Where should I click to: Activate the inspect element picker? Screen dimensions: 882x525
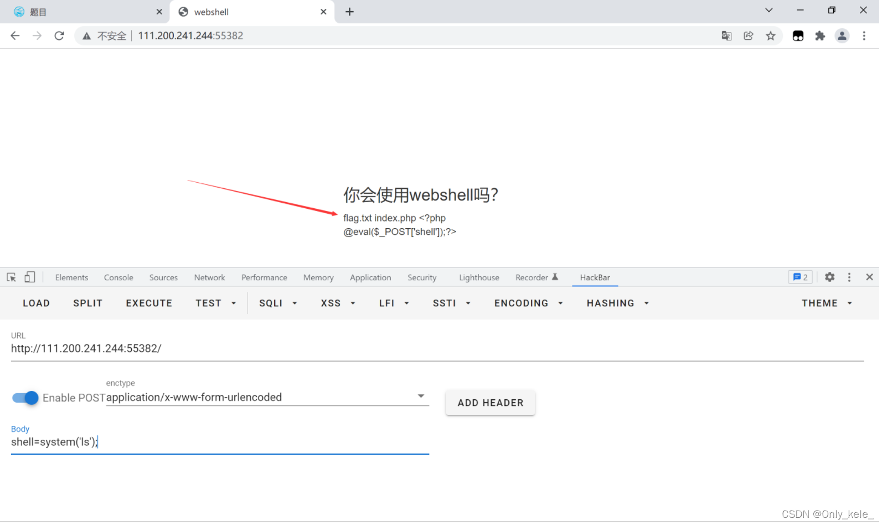pyautogui.click(x=11, y=277)
